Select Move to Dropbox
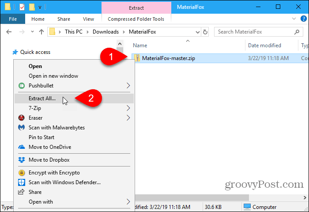The image size is (309, 212). click(x=49, y=160)
